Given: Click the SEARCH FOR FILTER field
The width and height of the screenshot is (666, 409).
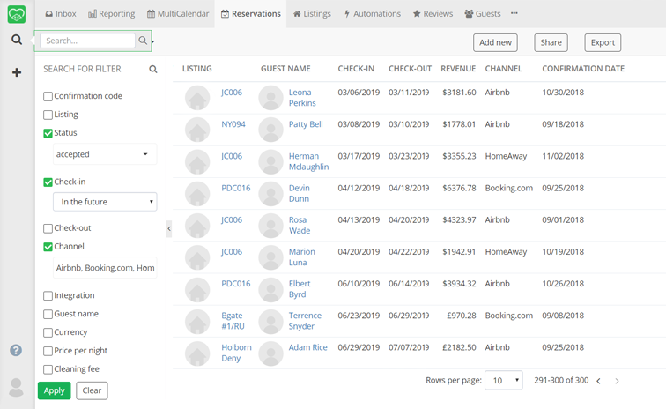Looking at the screenshot, I should pyautogui.click(x=82, y=69).
